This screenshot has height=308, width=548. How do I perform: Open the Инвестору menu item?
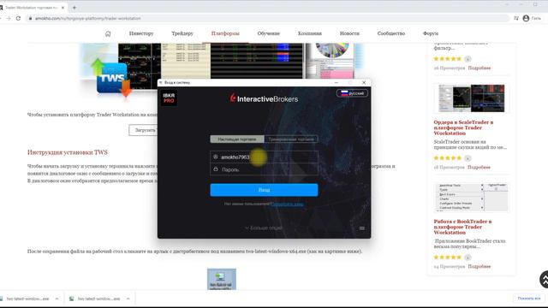(141, 33)
